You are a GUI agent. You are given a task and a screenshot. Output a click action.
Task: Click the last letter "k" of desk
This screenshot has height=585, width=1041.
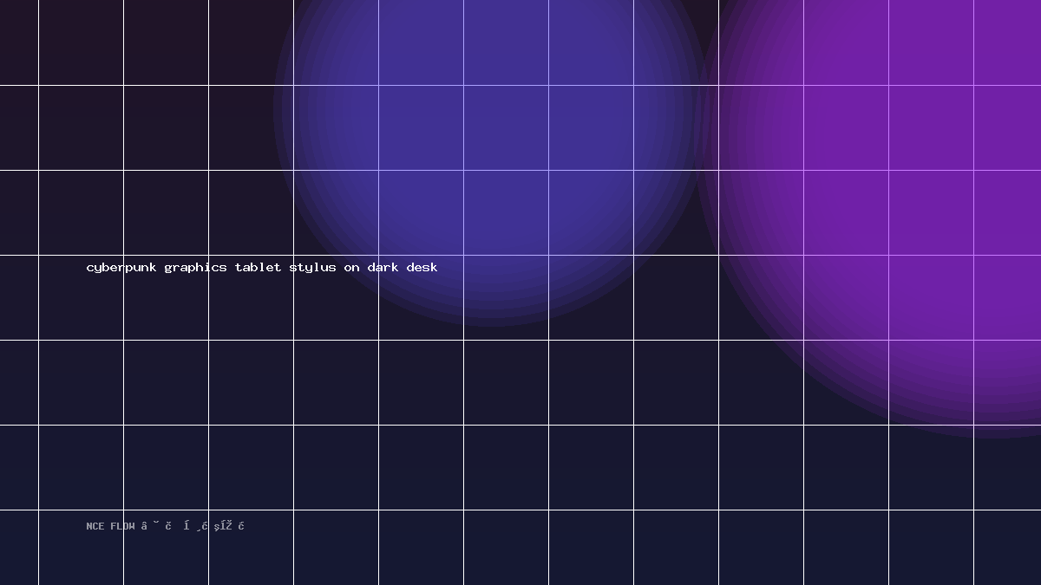434,267
